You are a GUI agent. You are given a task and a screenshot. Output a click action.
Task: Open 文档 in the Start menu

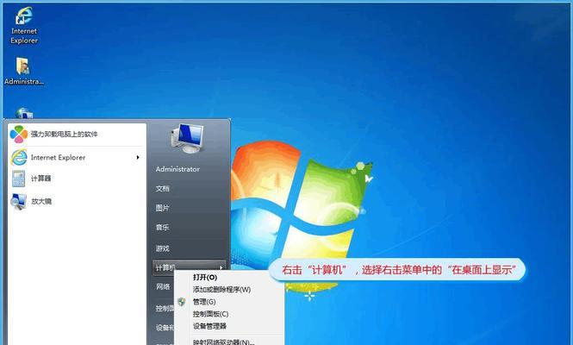[162, 188]
